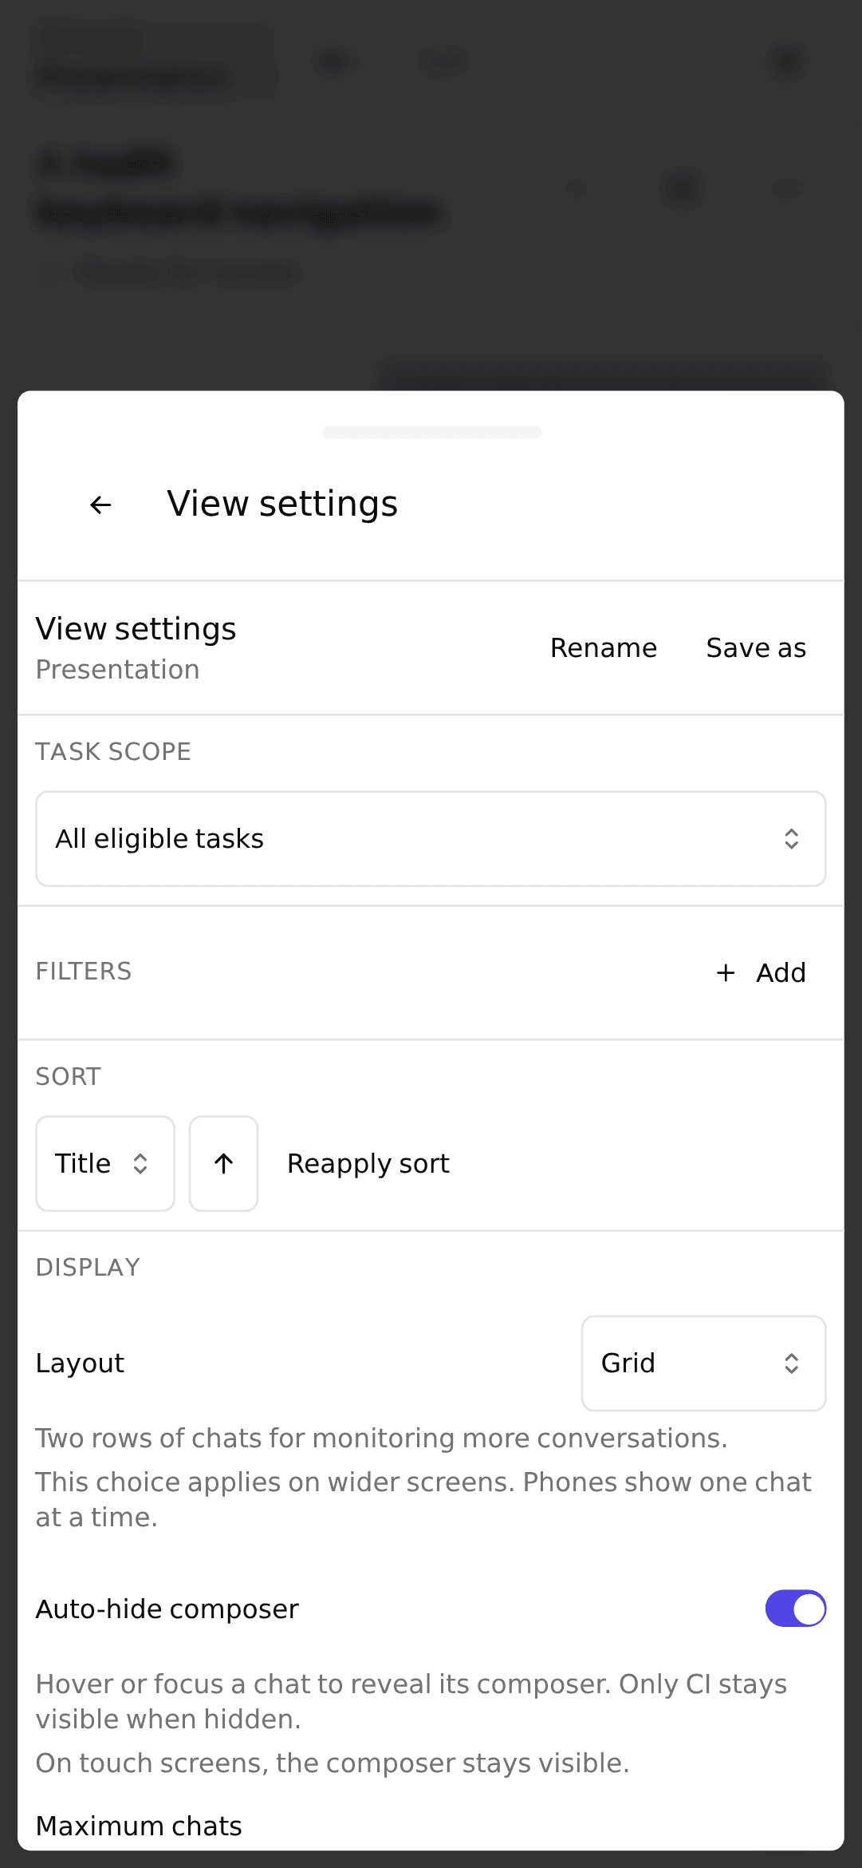Click the Auto-hide composer label text
The width and height of the screenshot is (862, 1868).
tap(167, 1609)
